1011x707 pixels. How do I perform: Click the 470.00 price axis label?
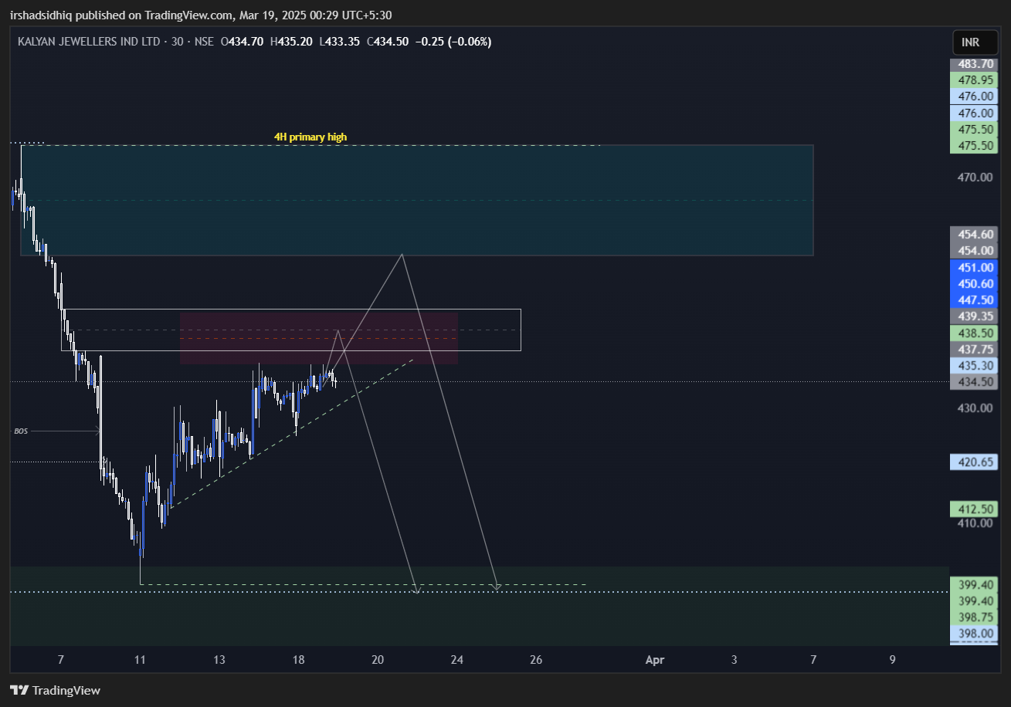click(975, 178)
